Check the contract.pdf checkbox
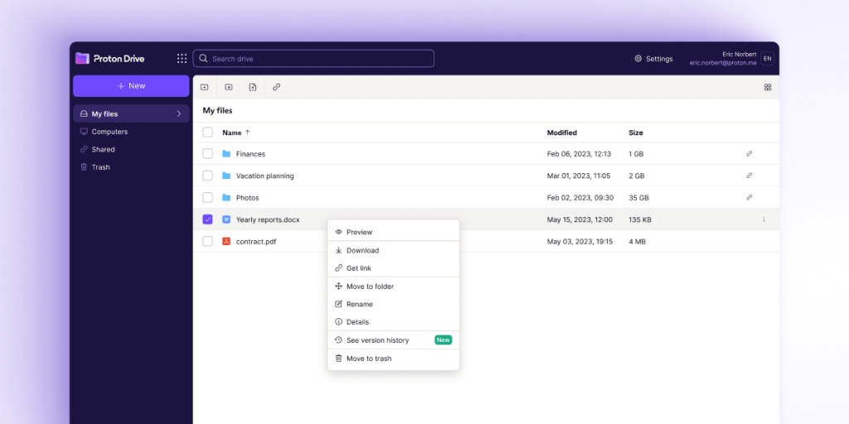This screenshot has width=849, height=424. pos(207,241)
